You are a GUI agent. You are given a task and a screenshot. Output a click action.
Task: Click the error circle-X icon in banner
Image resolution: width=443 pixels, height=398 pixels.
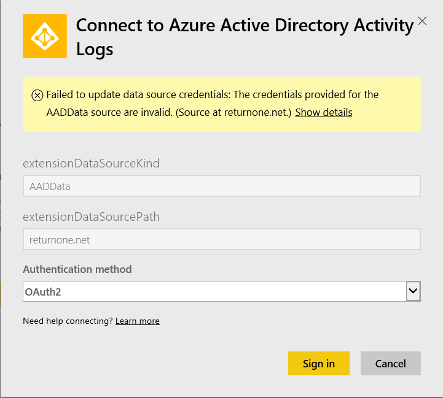(x=37, y=95)
